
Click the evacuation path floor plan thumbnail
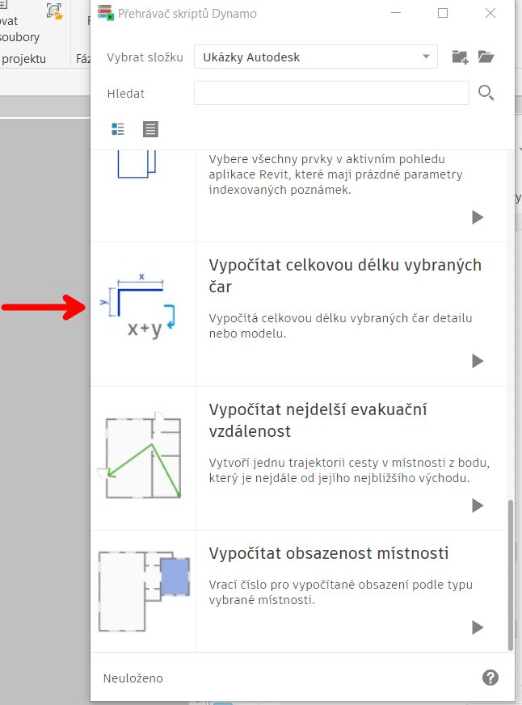tap(141, 455)
